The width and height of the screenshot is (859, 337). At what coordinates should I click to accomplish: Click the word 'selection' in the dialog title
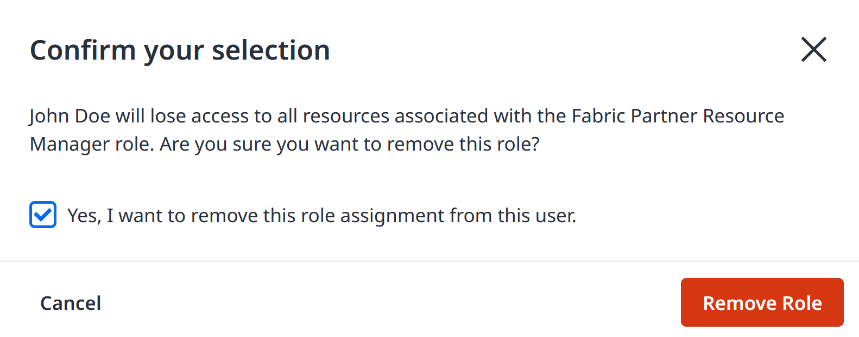point(270,50)
